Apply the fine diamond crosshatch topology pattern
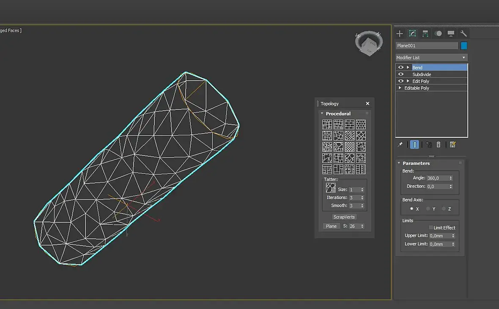 pyautogui.click(x=349, y=147)
